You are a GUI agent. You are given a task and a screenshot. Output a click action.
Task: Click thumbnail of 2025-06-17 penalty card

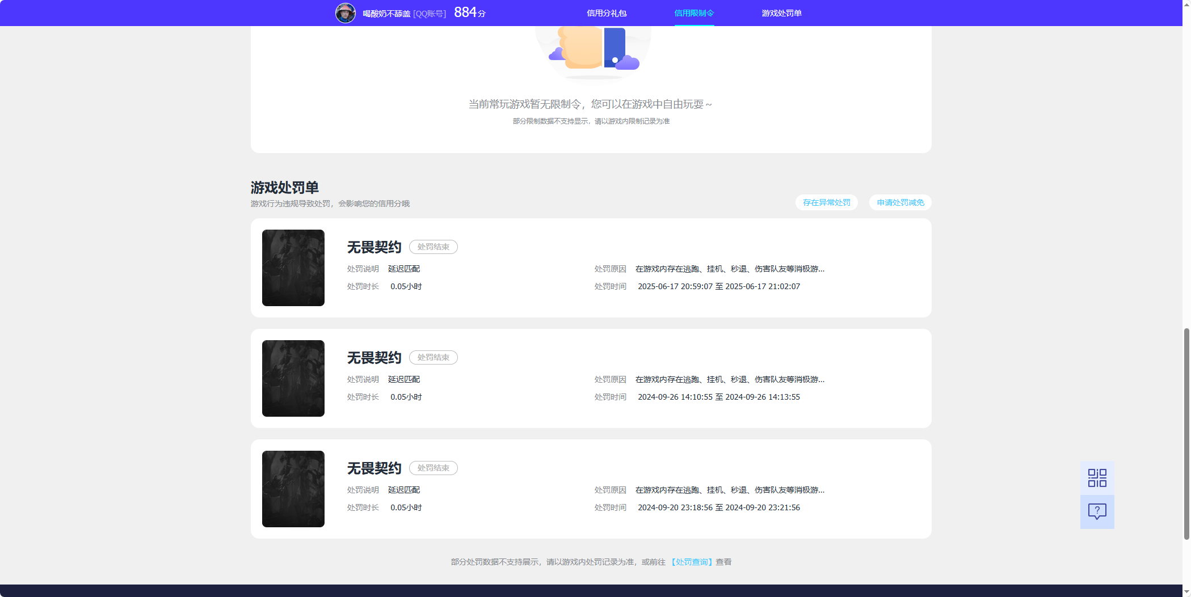293,268
